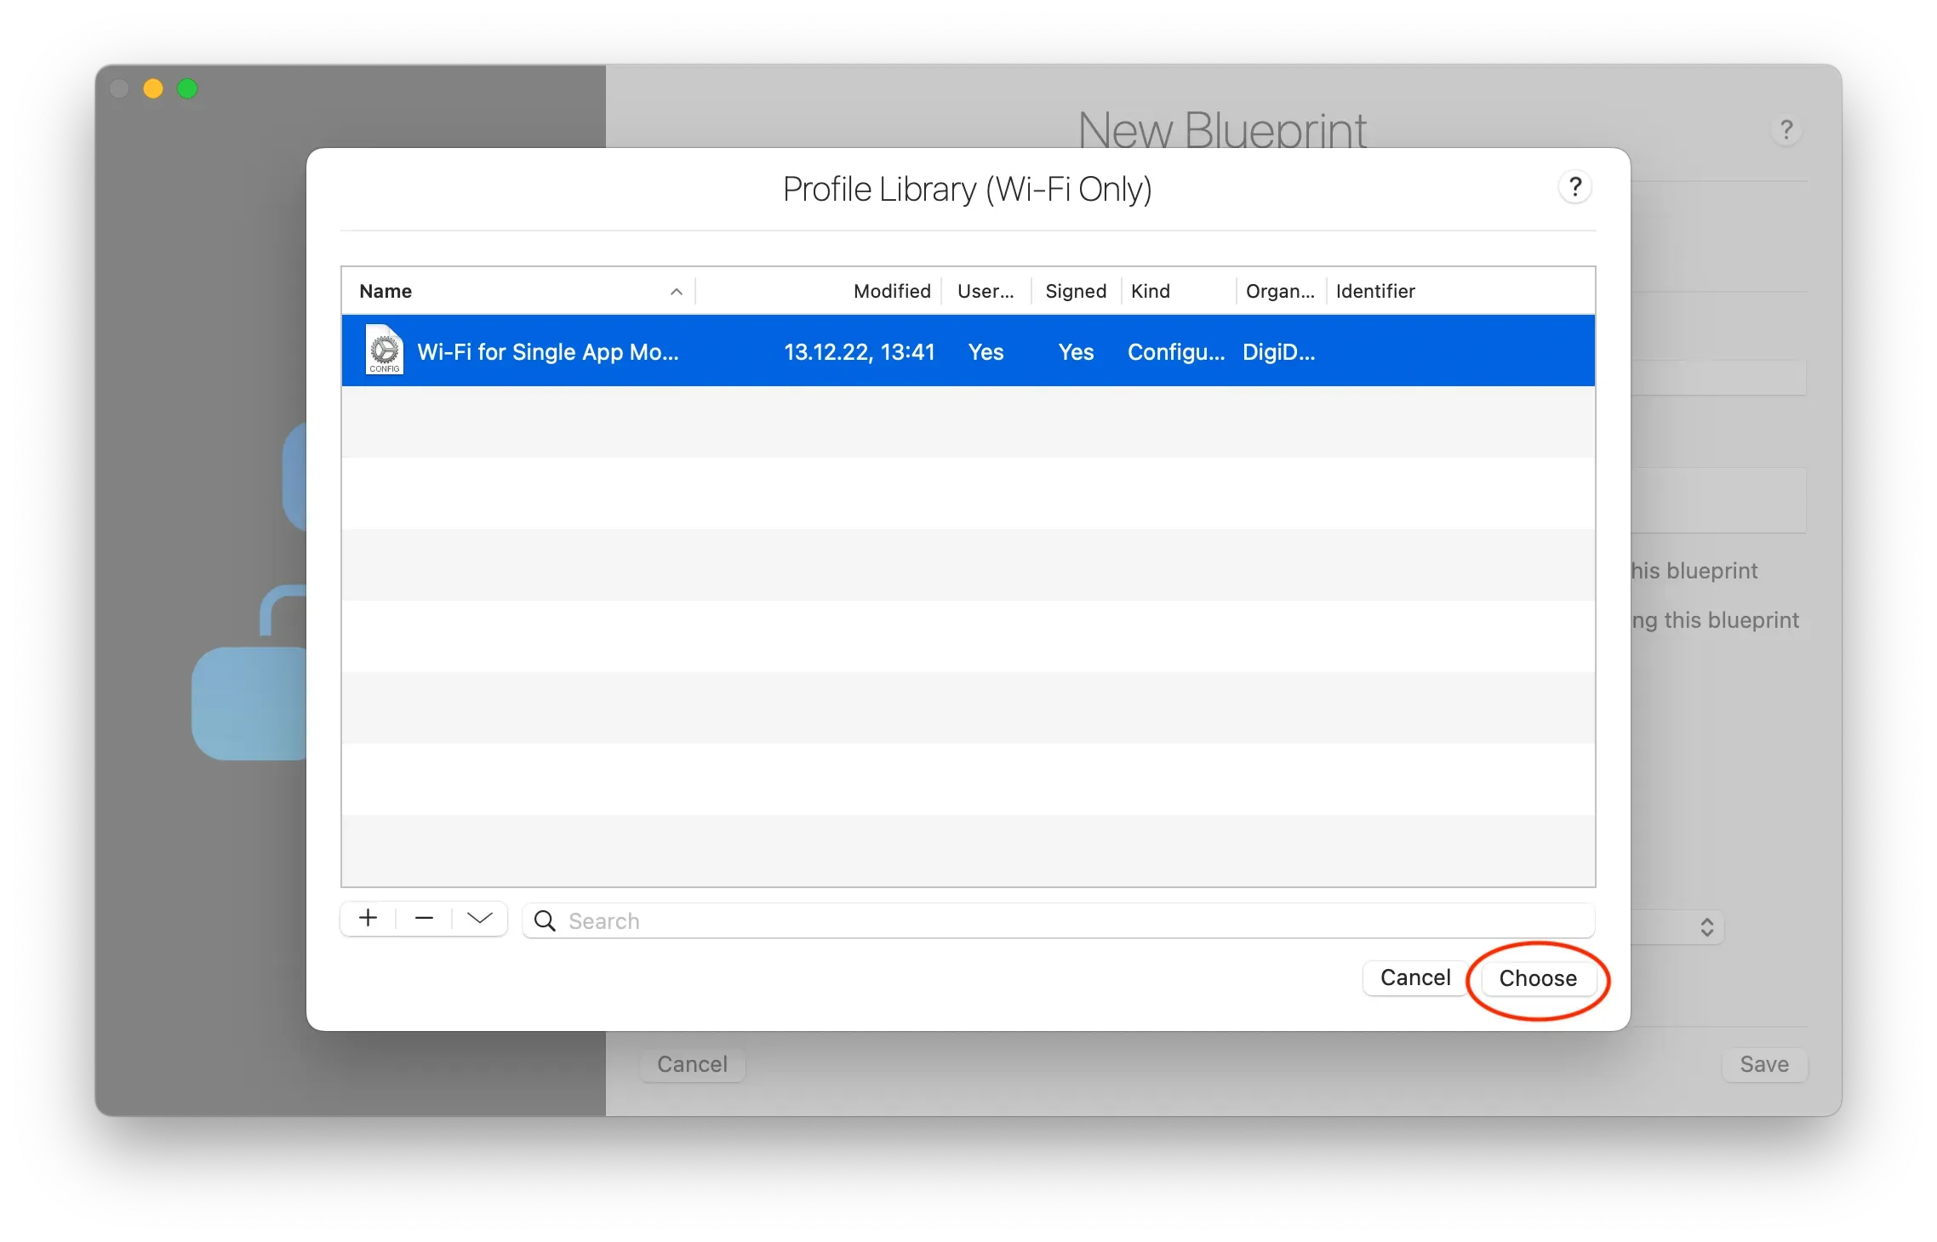Click the Search field in Profile Library
Screen dimensions: 1937x1242
[1055, 921]
